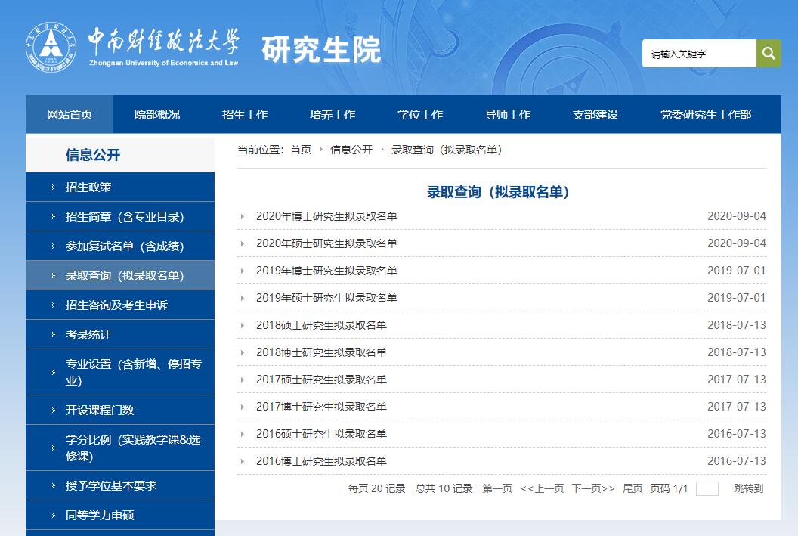The height and width of the screenshot is (536, 798).
Task: Open 授予学位基本要求 sidebar item
Action: click(x=111, y=486)
